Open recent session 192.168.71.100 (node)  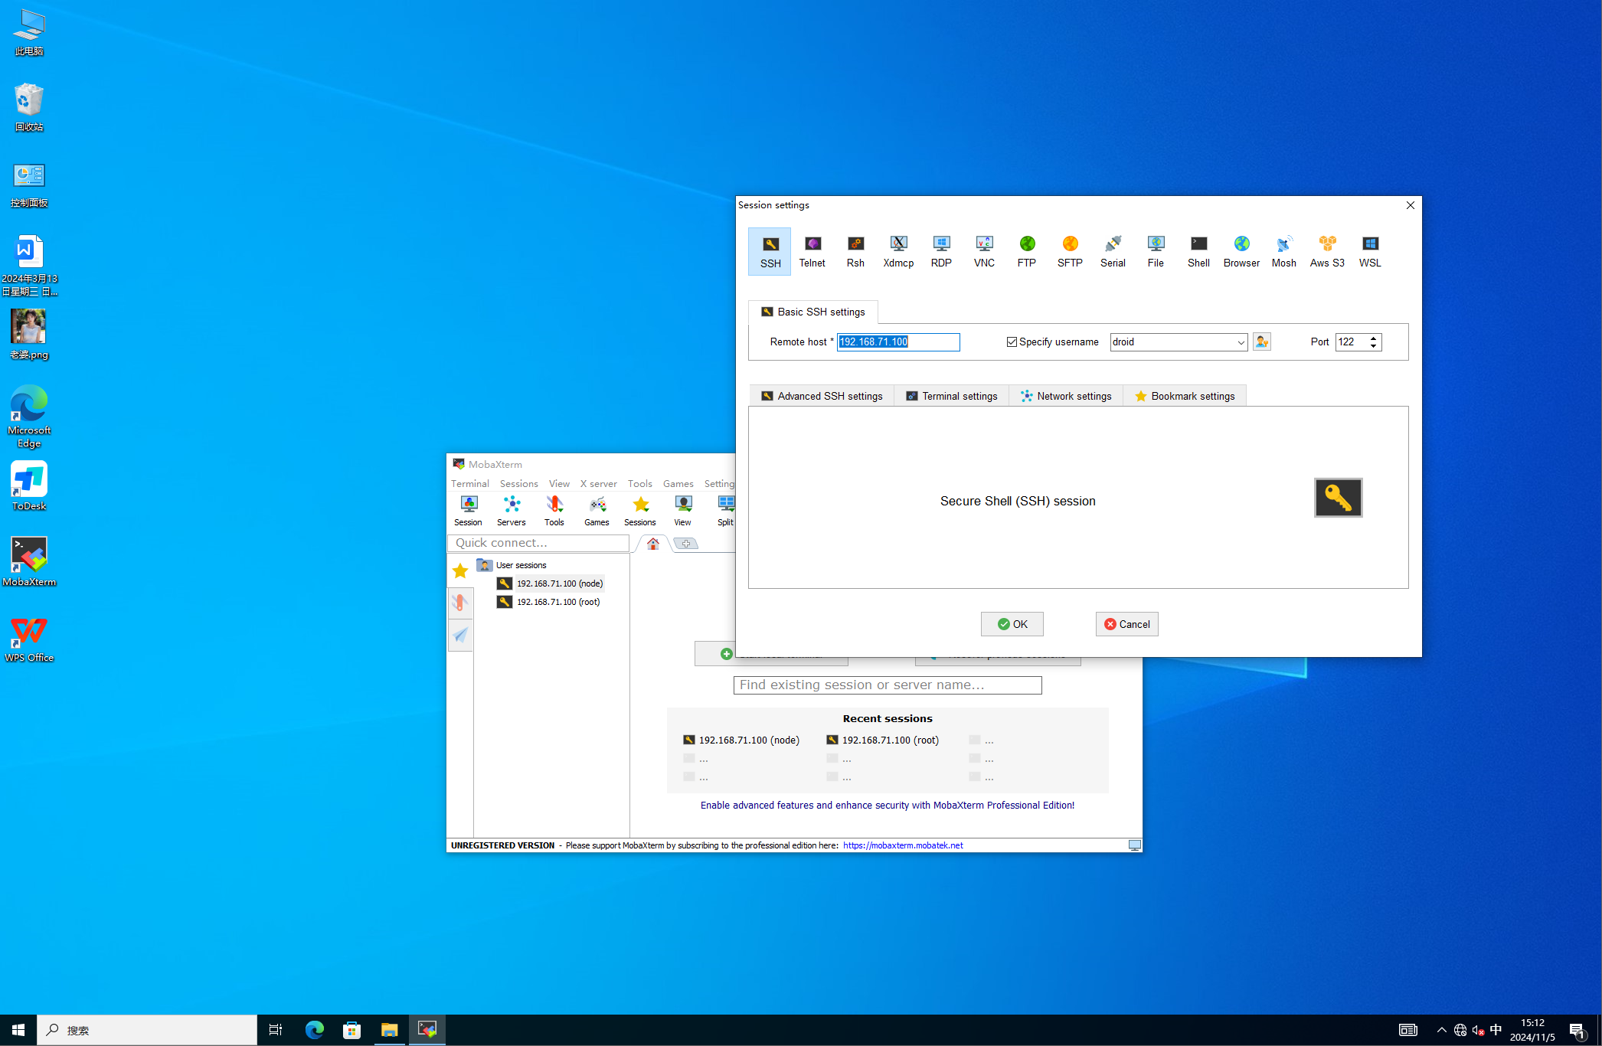coord(741,740)
